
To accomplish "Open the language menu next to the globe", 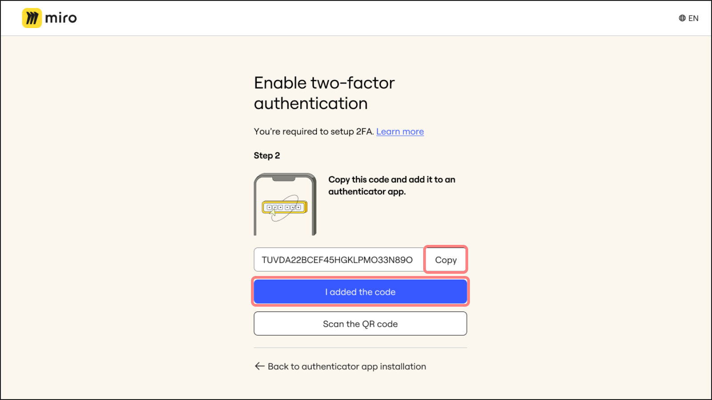I will pyautogui.click(x=693, y=18).
